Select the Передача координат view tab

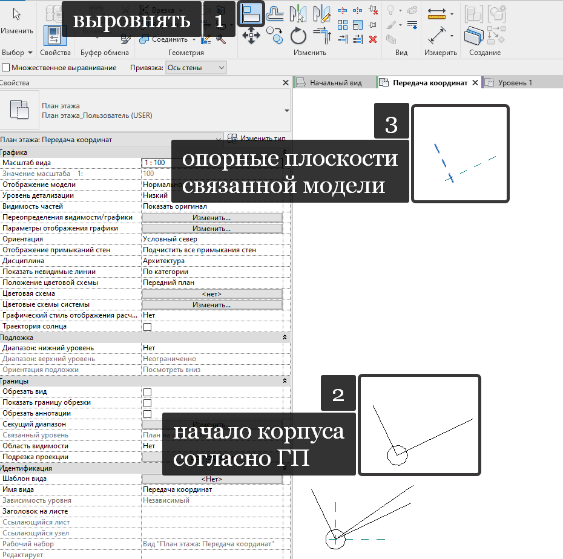click(430, 82)
